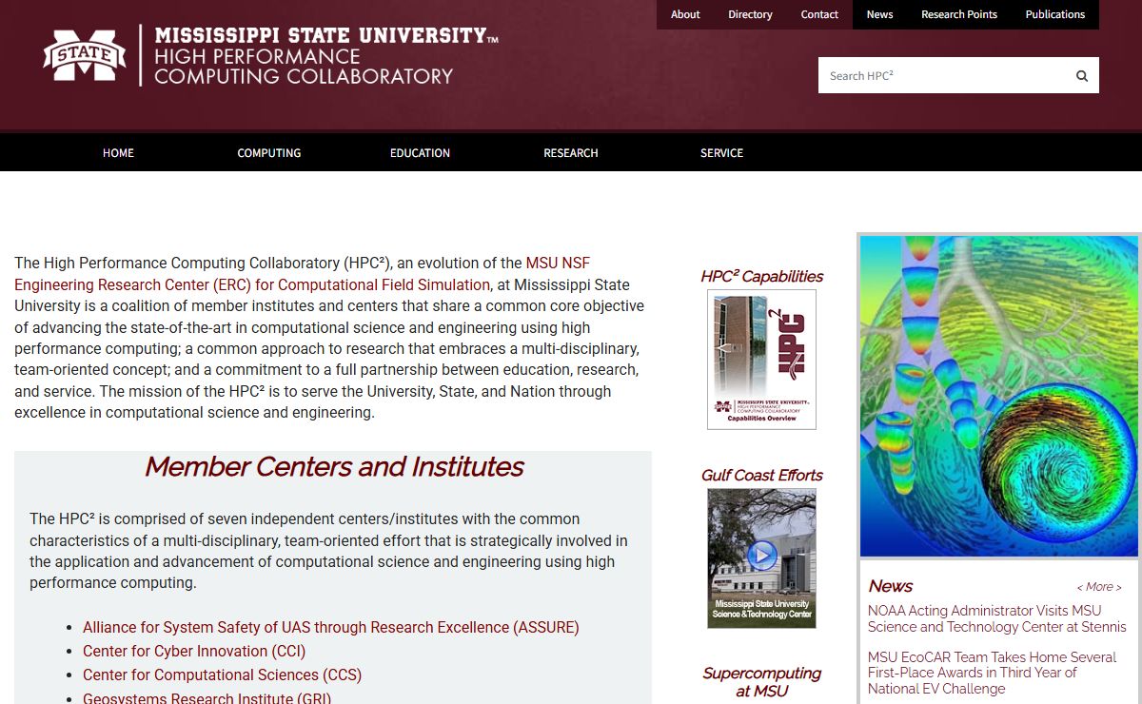This screenshot has height=704, width=1142.
Task: Click the Gulf Coast Efforts heading
Action: pyautogui.click(x=761, y=476)
